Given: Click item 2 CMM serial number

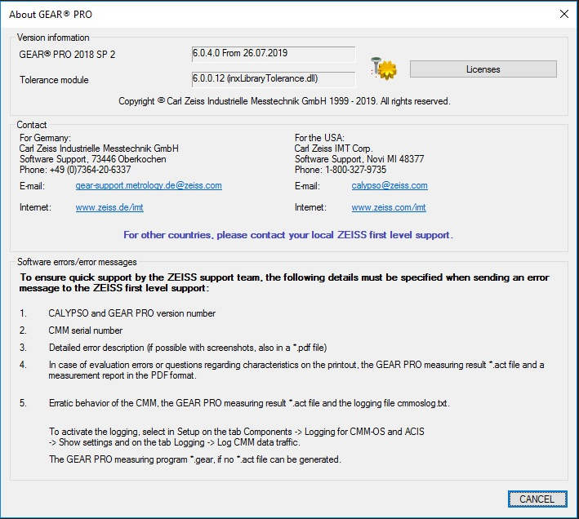Looking at the screenshot, I should point(85,330).
